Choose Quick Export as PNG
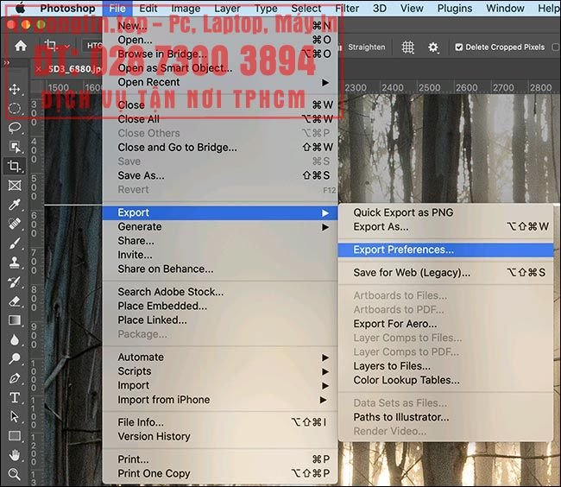Image resolution: width=561 pixels, height=487 pixels. pos(445,212)
